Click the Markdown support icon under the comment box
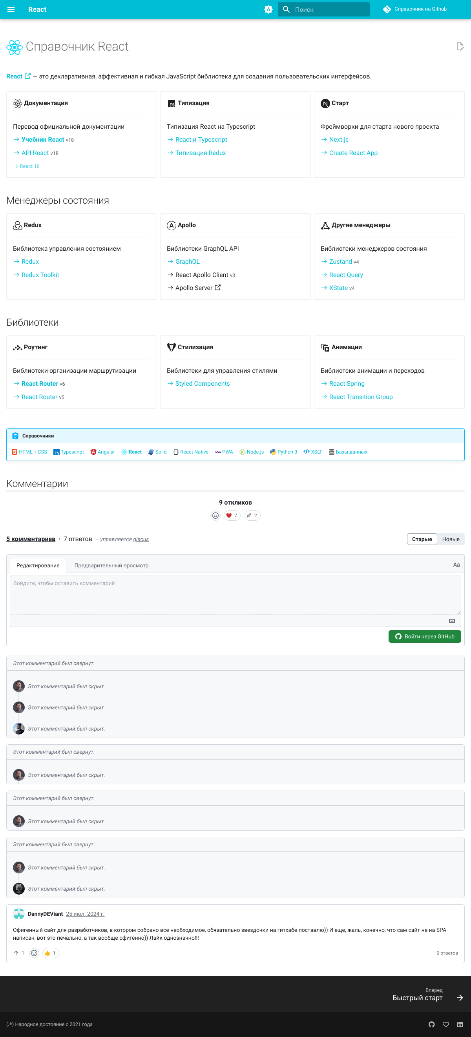 point(452,621)
